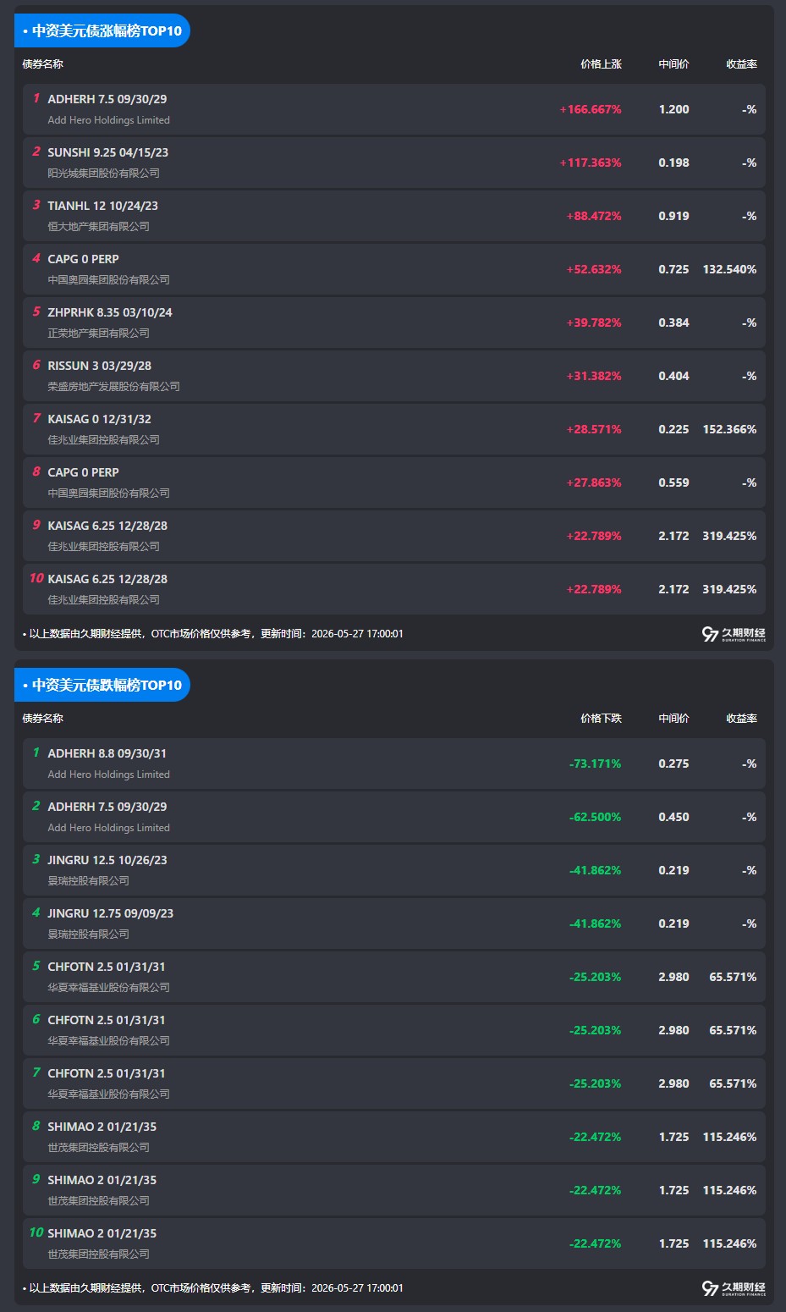The width and height of the screenshot is (786, 1312).
Task: Click the mid price 1.200
Action: pos(673,110)
